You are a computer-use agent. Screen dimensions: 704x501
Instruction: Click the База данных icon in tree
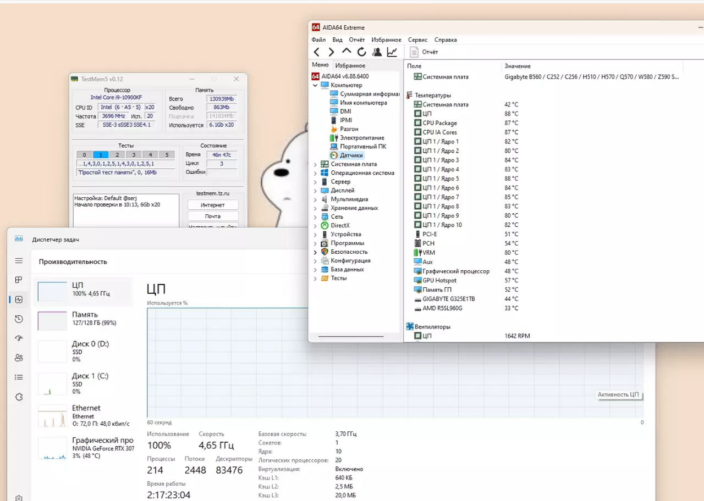tap(325, 270)
